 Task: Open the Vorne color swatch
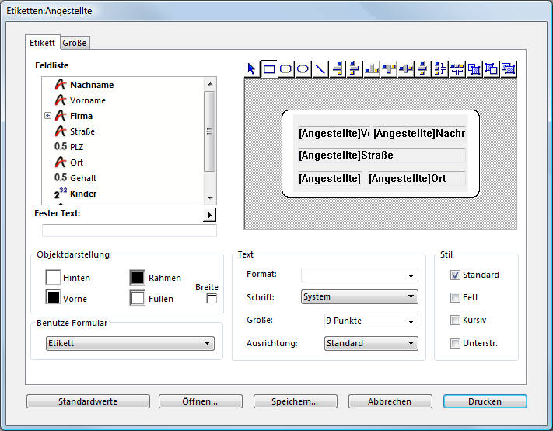pos(53,297)
